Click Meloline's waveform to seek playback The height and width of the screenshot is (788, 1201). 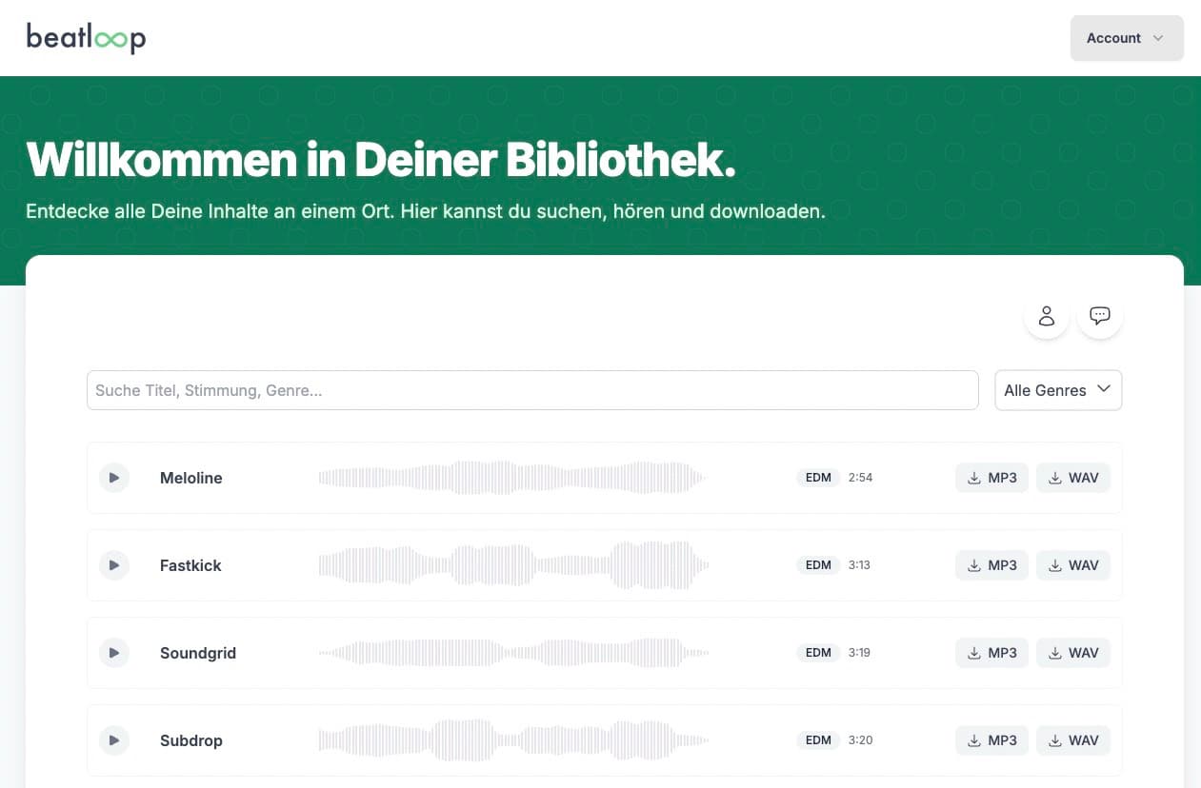click(x=511, y=478)
